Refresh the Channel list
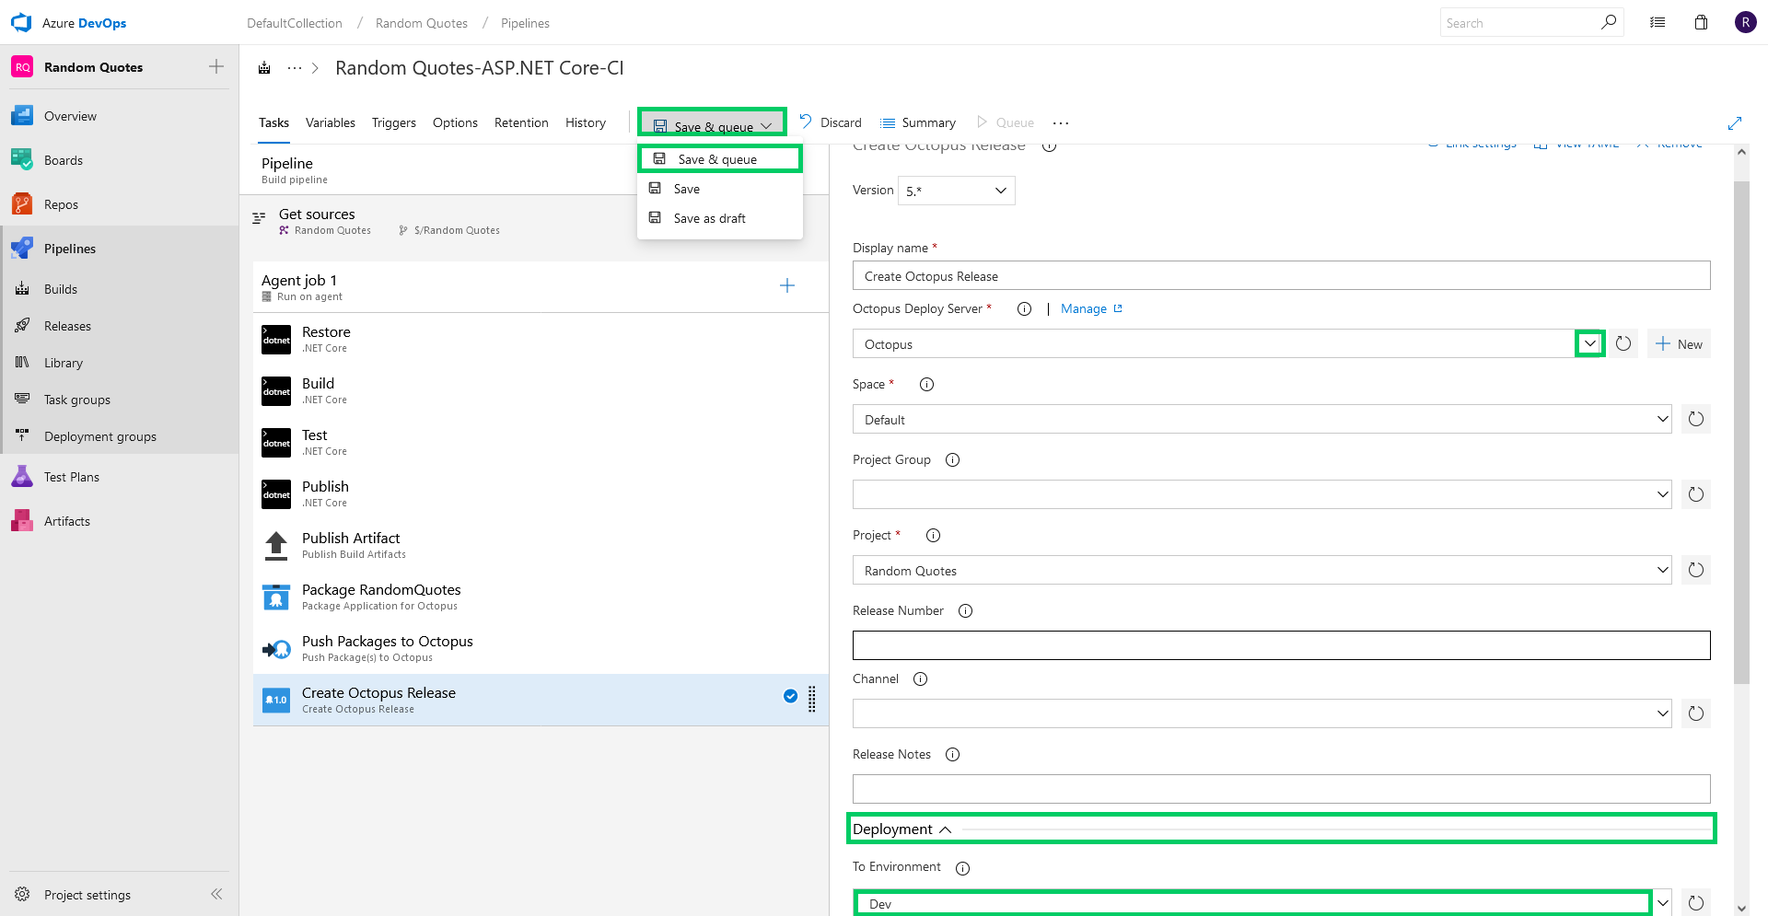Viewport: 1768px width, 916px height. tap(1696, 713)
